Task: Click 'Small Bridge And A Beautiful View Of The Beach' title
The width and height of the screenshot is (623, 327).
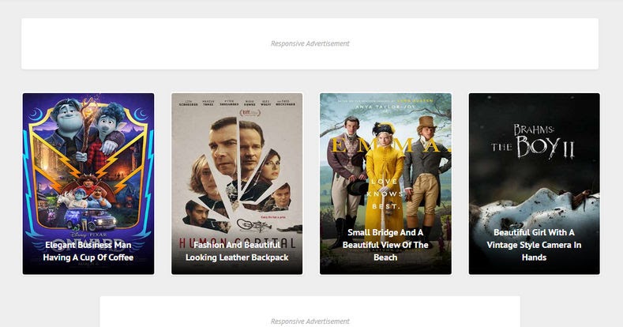Action: coord(385,245)
